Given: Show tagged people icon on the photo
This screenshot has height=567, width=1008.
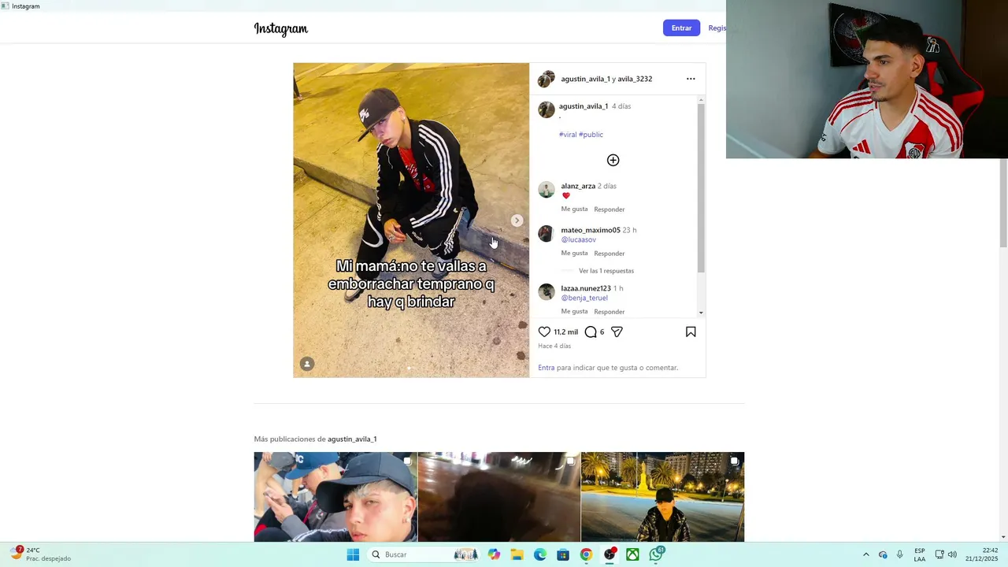Looking at the screenshot, I should pos(307,364).
